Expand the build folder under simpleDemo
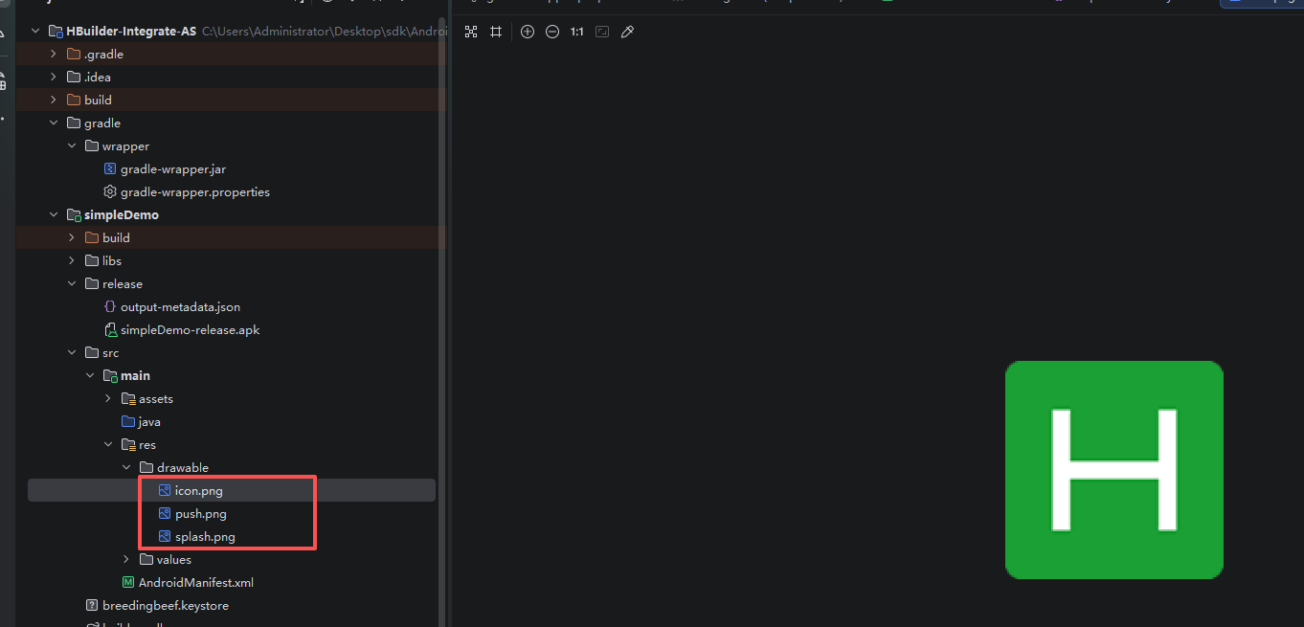The image size is (1304, 627). [x=72, y=238]
